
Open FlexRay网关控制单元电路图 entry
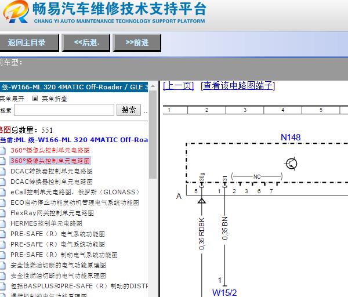point(52,213)
